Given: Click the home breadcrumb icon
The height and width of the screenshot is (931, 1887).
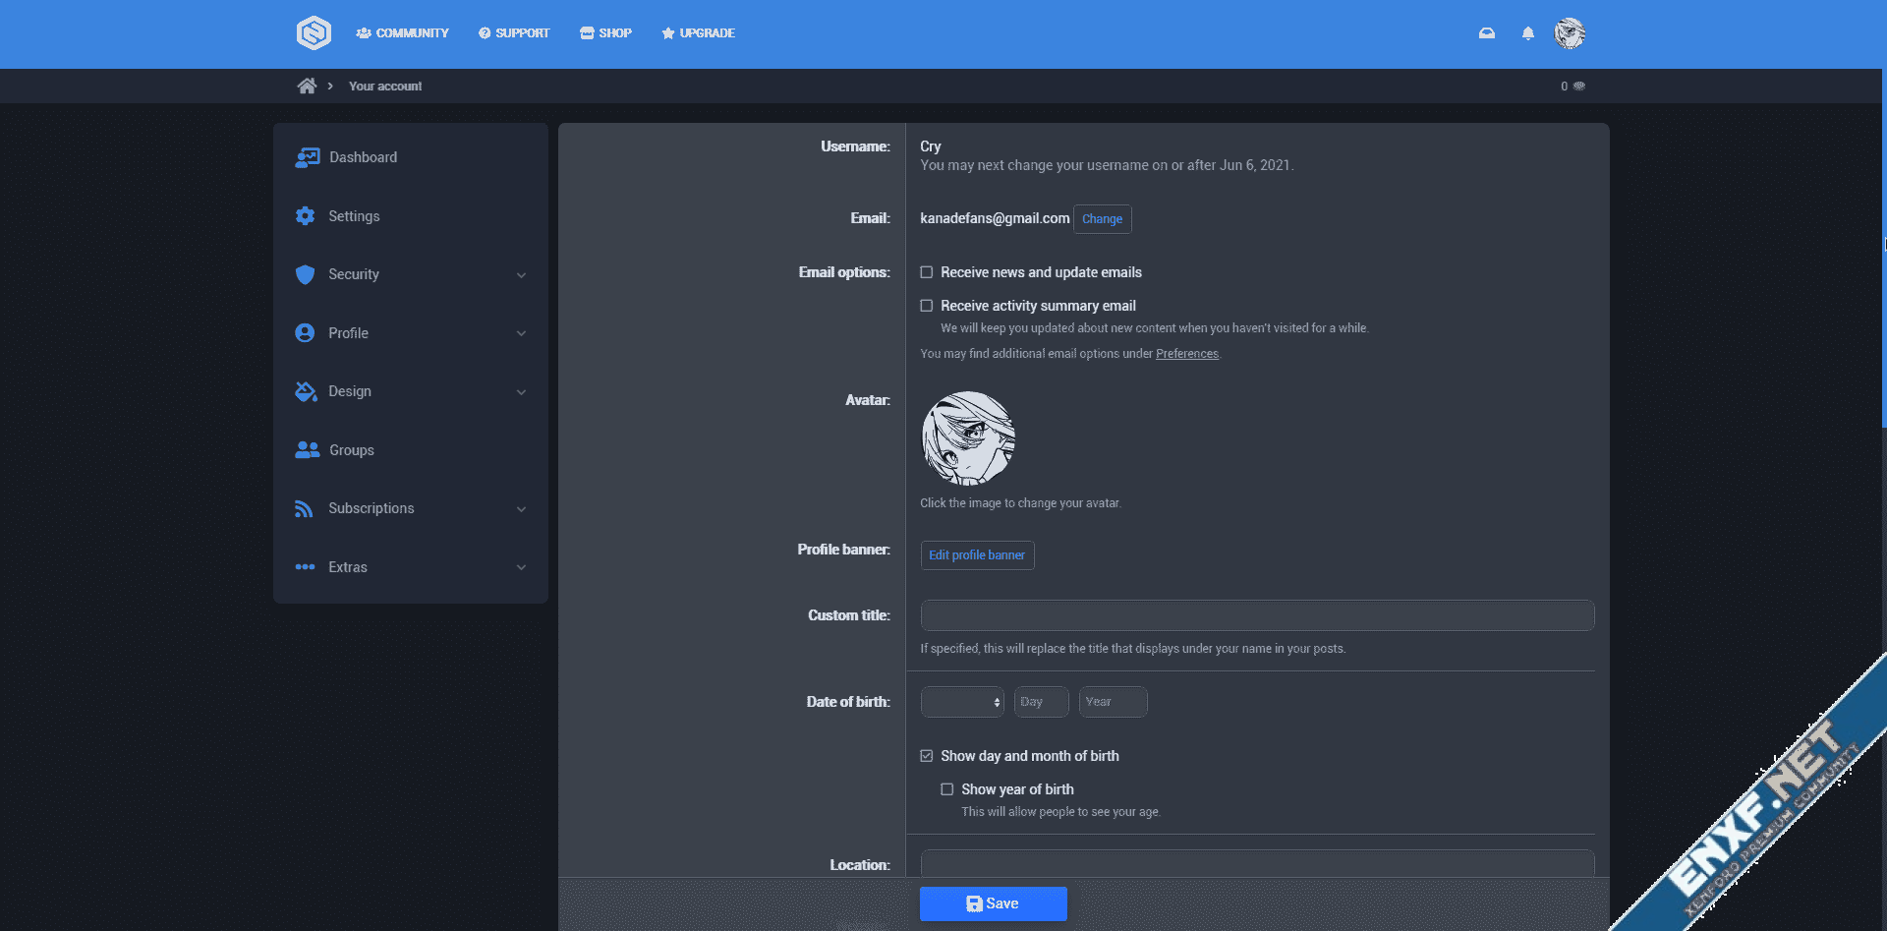Looking at the screenshot, I should tap(307, 87).
